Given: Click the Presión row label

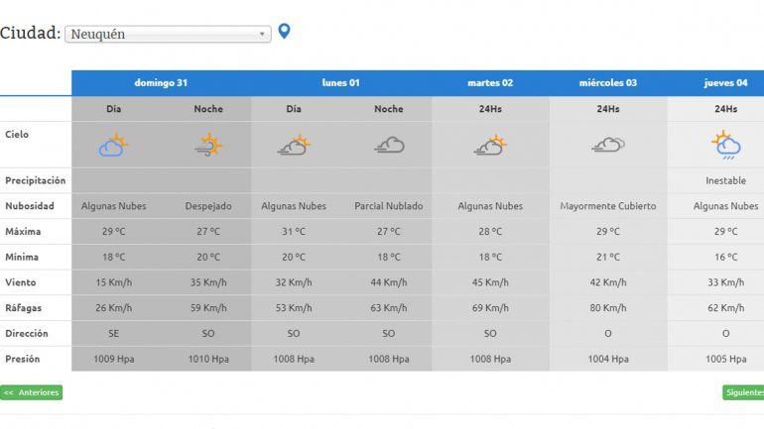Looking at the screenshot, I should (23, 359).
